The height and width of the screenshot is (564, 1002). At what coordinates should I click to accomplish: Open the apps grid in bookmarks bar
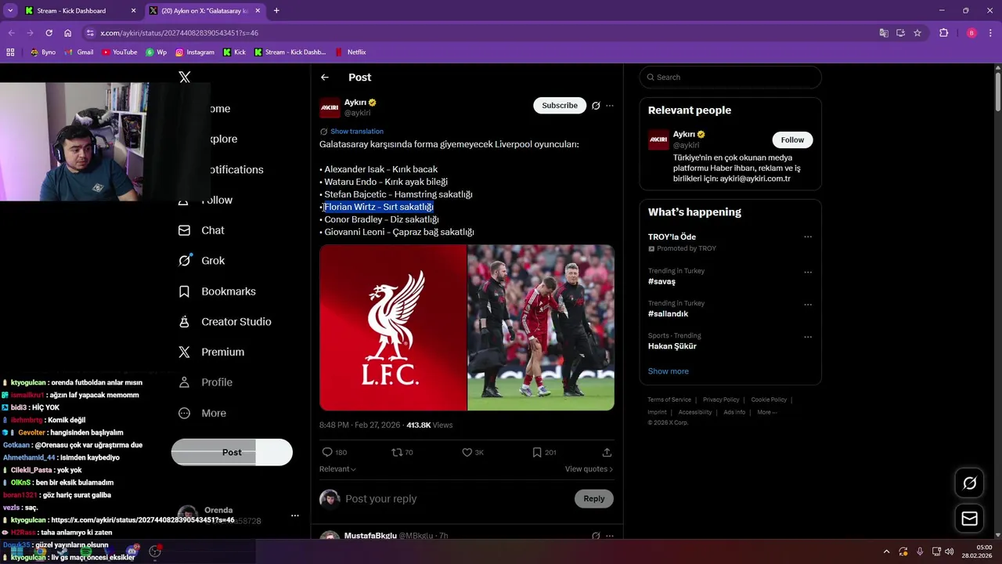click(10, 52)
